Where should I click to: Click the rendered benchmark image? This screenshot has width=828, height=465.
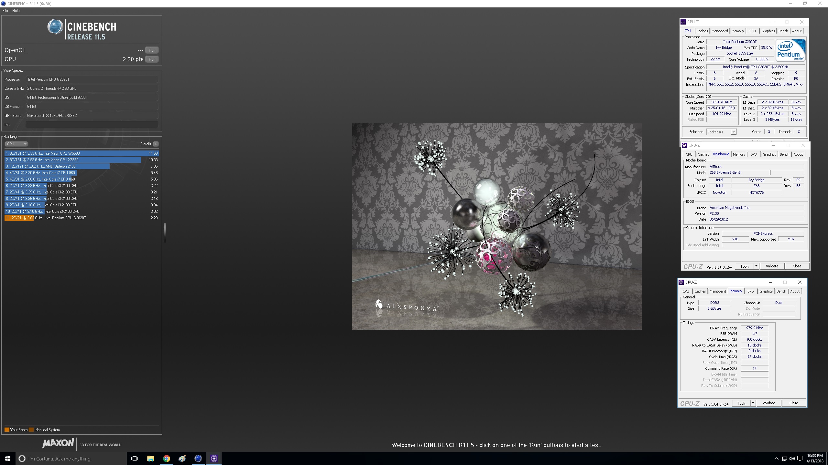click(x=496, y=226)
